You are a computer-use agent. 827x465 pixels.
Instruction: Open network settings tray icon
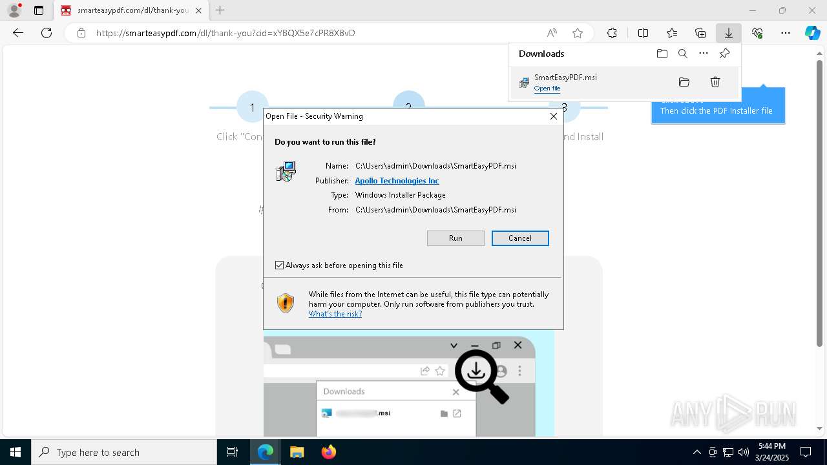pyautogui.click(x=728, y=452)
